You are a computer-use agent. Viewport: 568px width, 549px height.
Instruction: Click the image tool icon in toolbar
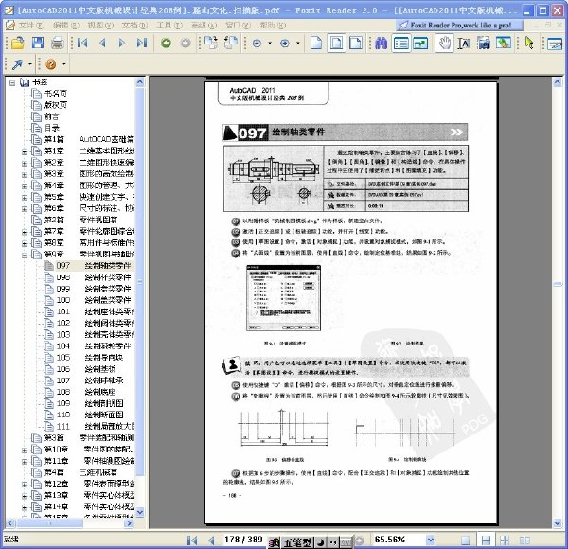(504, 44)
